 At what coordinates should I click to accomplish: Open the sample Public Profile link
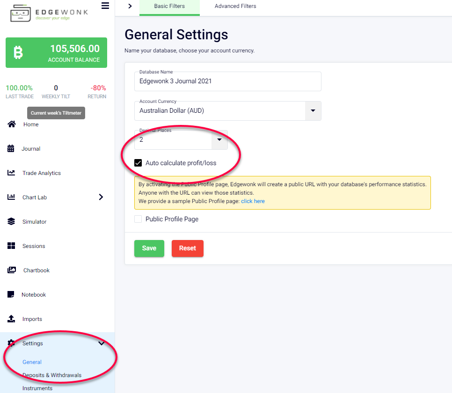click(x=253, y=201)
